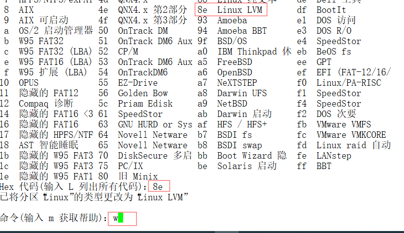404x233 pixels.
Task: Click the "隐藏的 W95 FAT1" entry
Action: click(x=56, y=176)
